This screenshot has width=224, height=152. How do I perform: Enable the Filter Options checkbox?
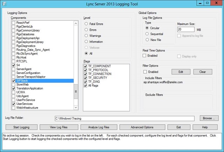tap(145, 72)
